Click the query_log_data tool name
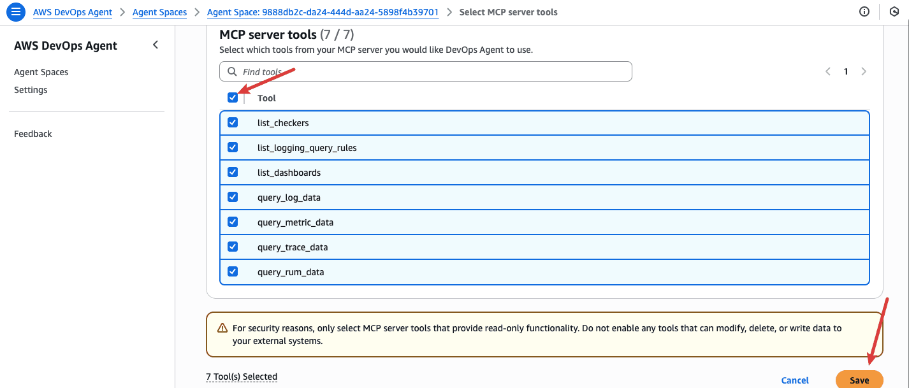 tap(289, 198)
